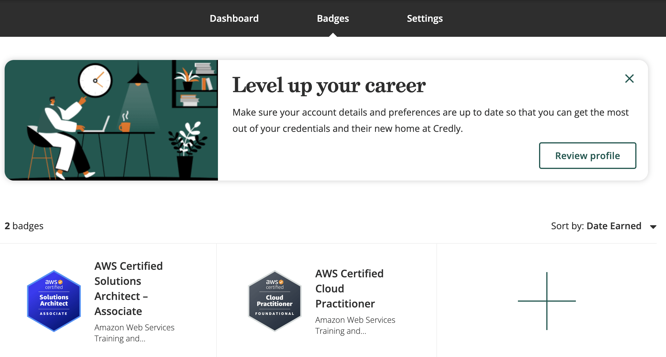The image size is (666, 357).
Task: Select the Badges tab
Action: pos(333,18)
